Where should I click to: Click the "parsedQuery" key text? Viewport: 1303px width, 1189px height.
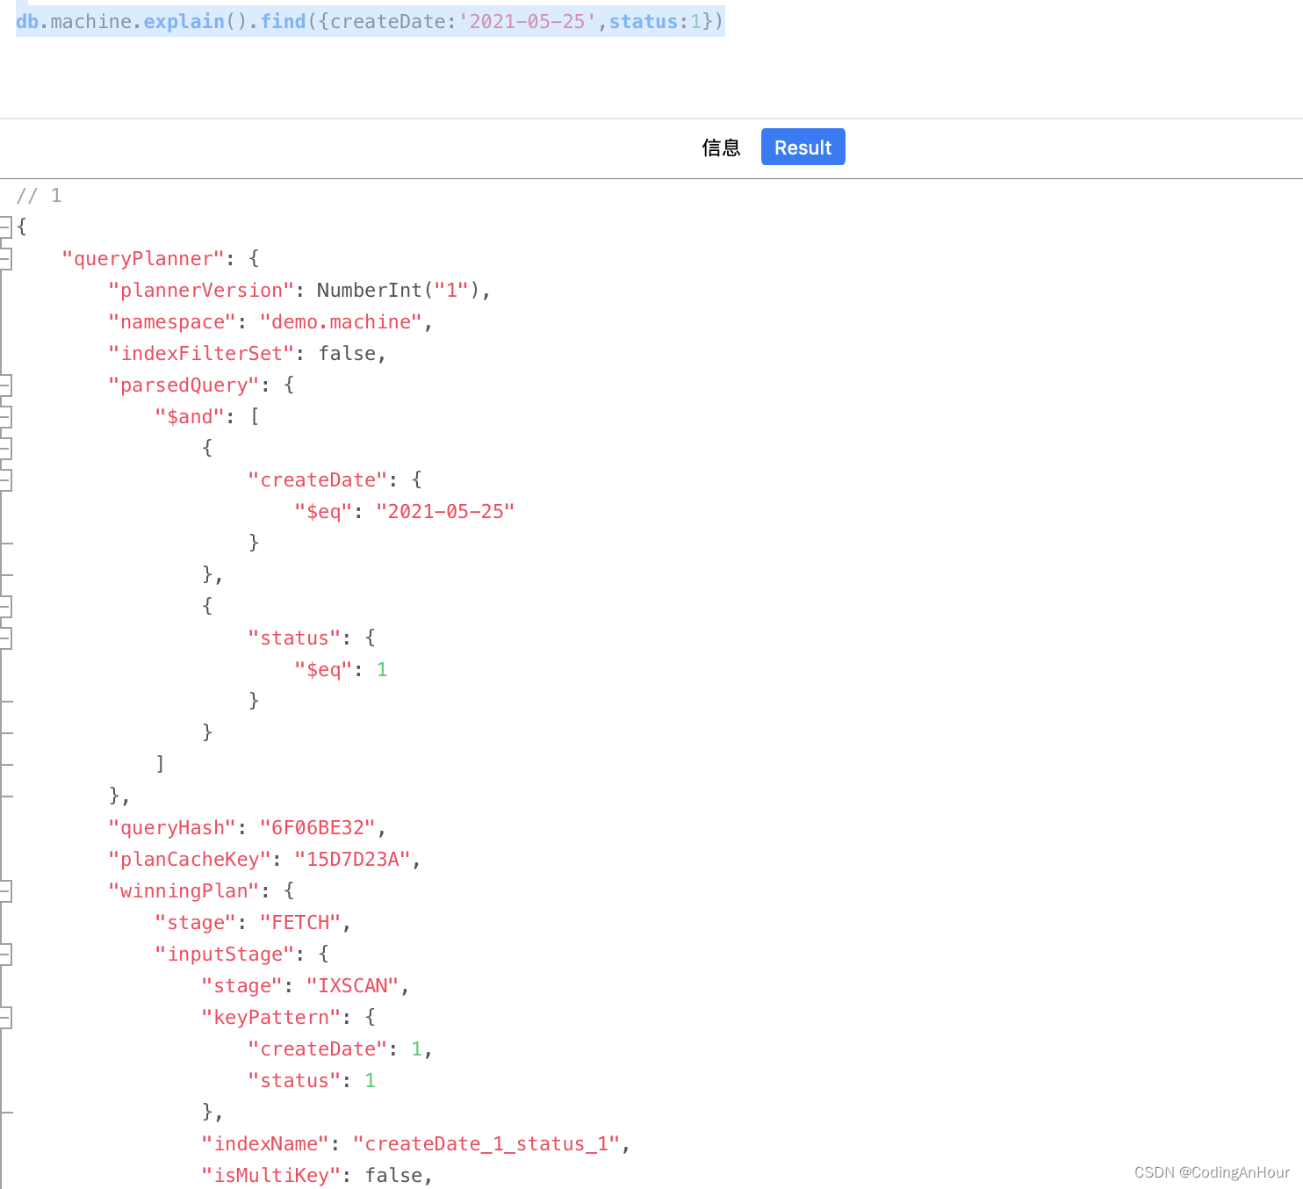(184, 385)
